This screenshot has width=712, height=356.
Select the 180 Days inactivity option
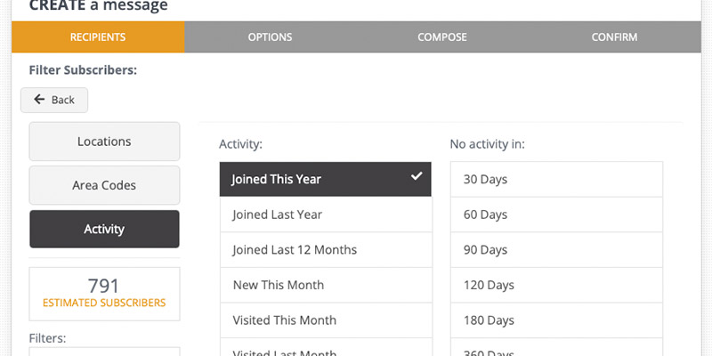pyautogui.click(x=557, y=320)
